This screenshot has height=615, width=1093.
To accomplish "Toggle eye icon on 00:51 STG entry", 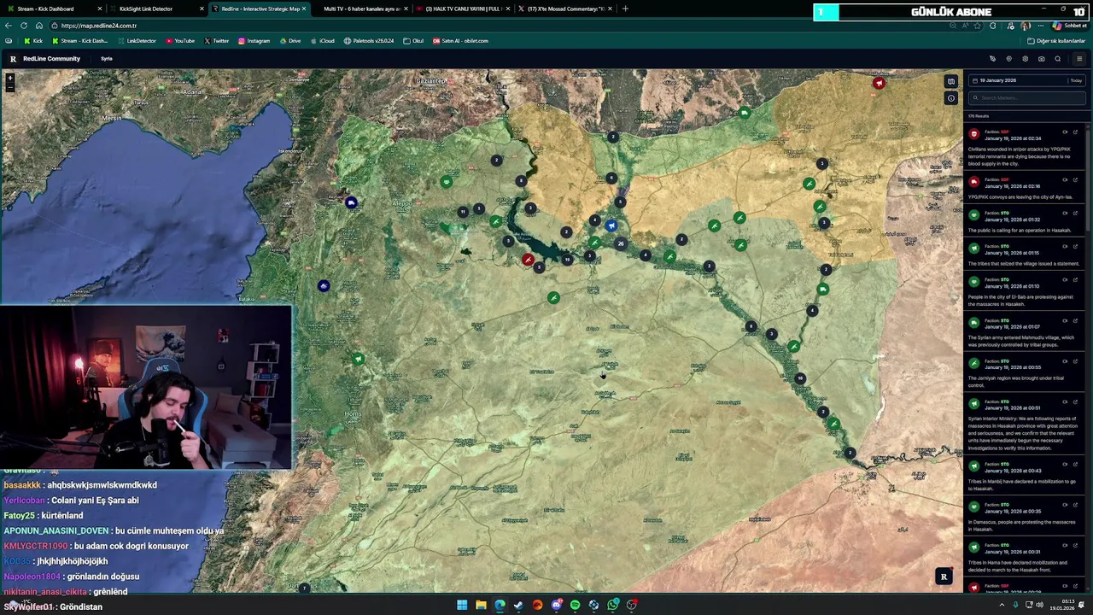I will point(1065,402).
